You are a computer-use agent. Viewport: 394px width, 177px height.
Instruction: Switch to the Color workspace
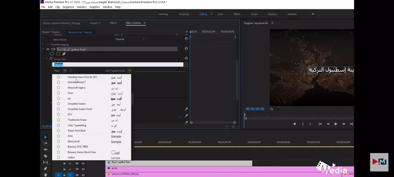tap(220, 14)
